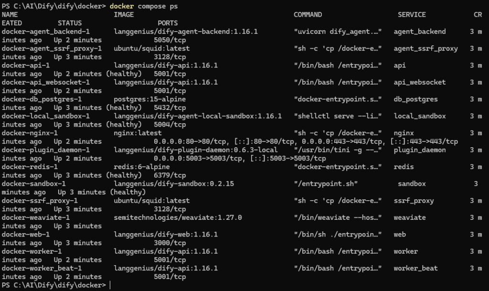Click the COMMAND column header

(x=308, y=15)
